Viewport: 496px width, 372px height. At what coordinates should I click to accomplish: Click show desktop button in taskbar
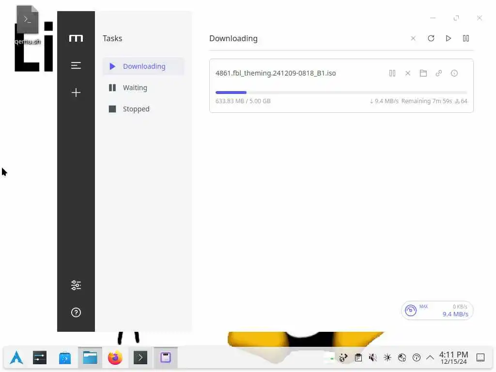point(480,358)
